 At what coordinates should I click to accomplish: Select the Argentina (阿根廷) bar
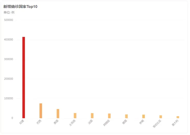pyautogui.click(x=109, y=116)
